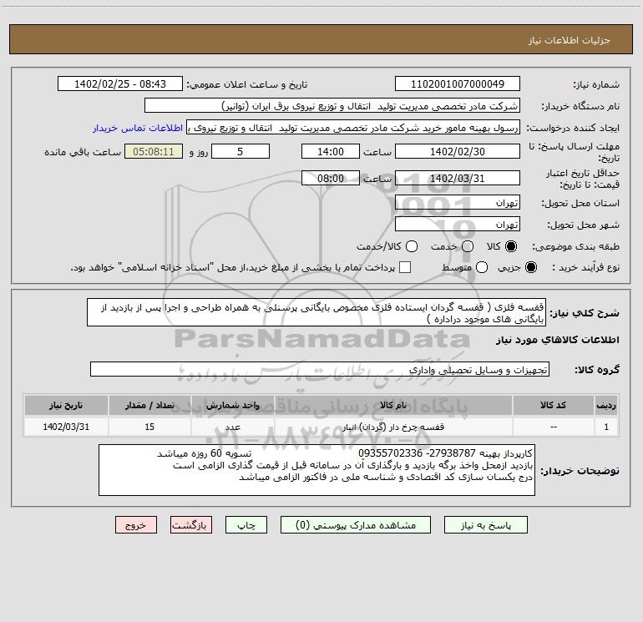Click the چاپ print button

click(x=246, y=525)
